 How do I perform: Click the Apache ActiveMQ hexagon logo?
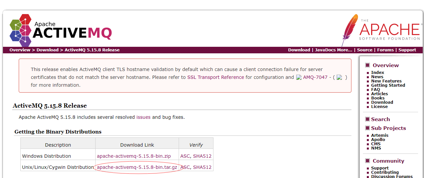[21, 30]
